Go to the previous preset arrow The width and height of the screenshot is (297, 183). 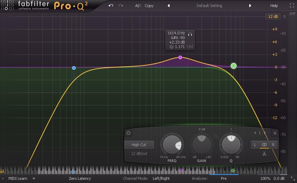[169, 6]
